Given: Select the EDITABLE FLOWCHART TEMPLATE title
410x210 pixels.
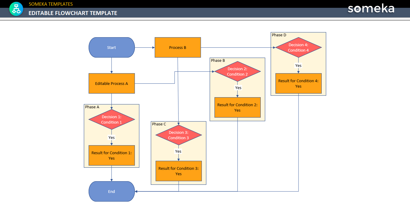Looking at the screenshot, I should coord(73,13).
